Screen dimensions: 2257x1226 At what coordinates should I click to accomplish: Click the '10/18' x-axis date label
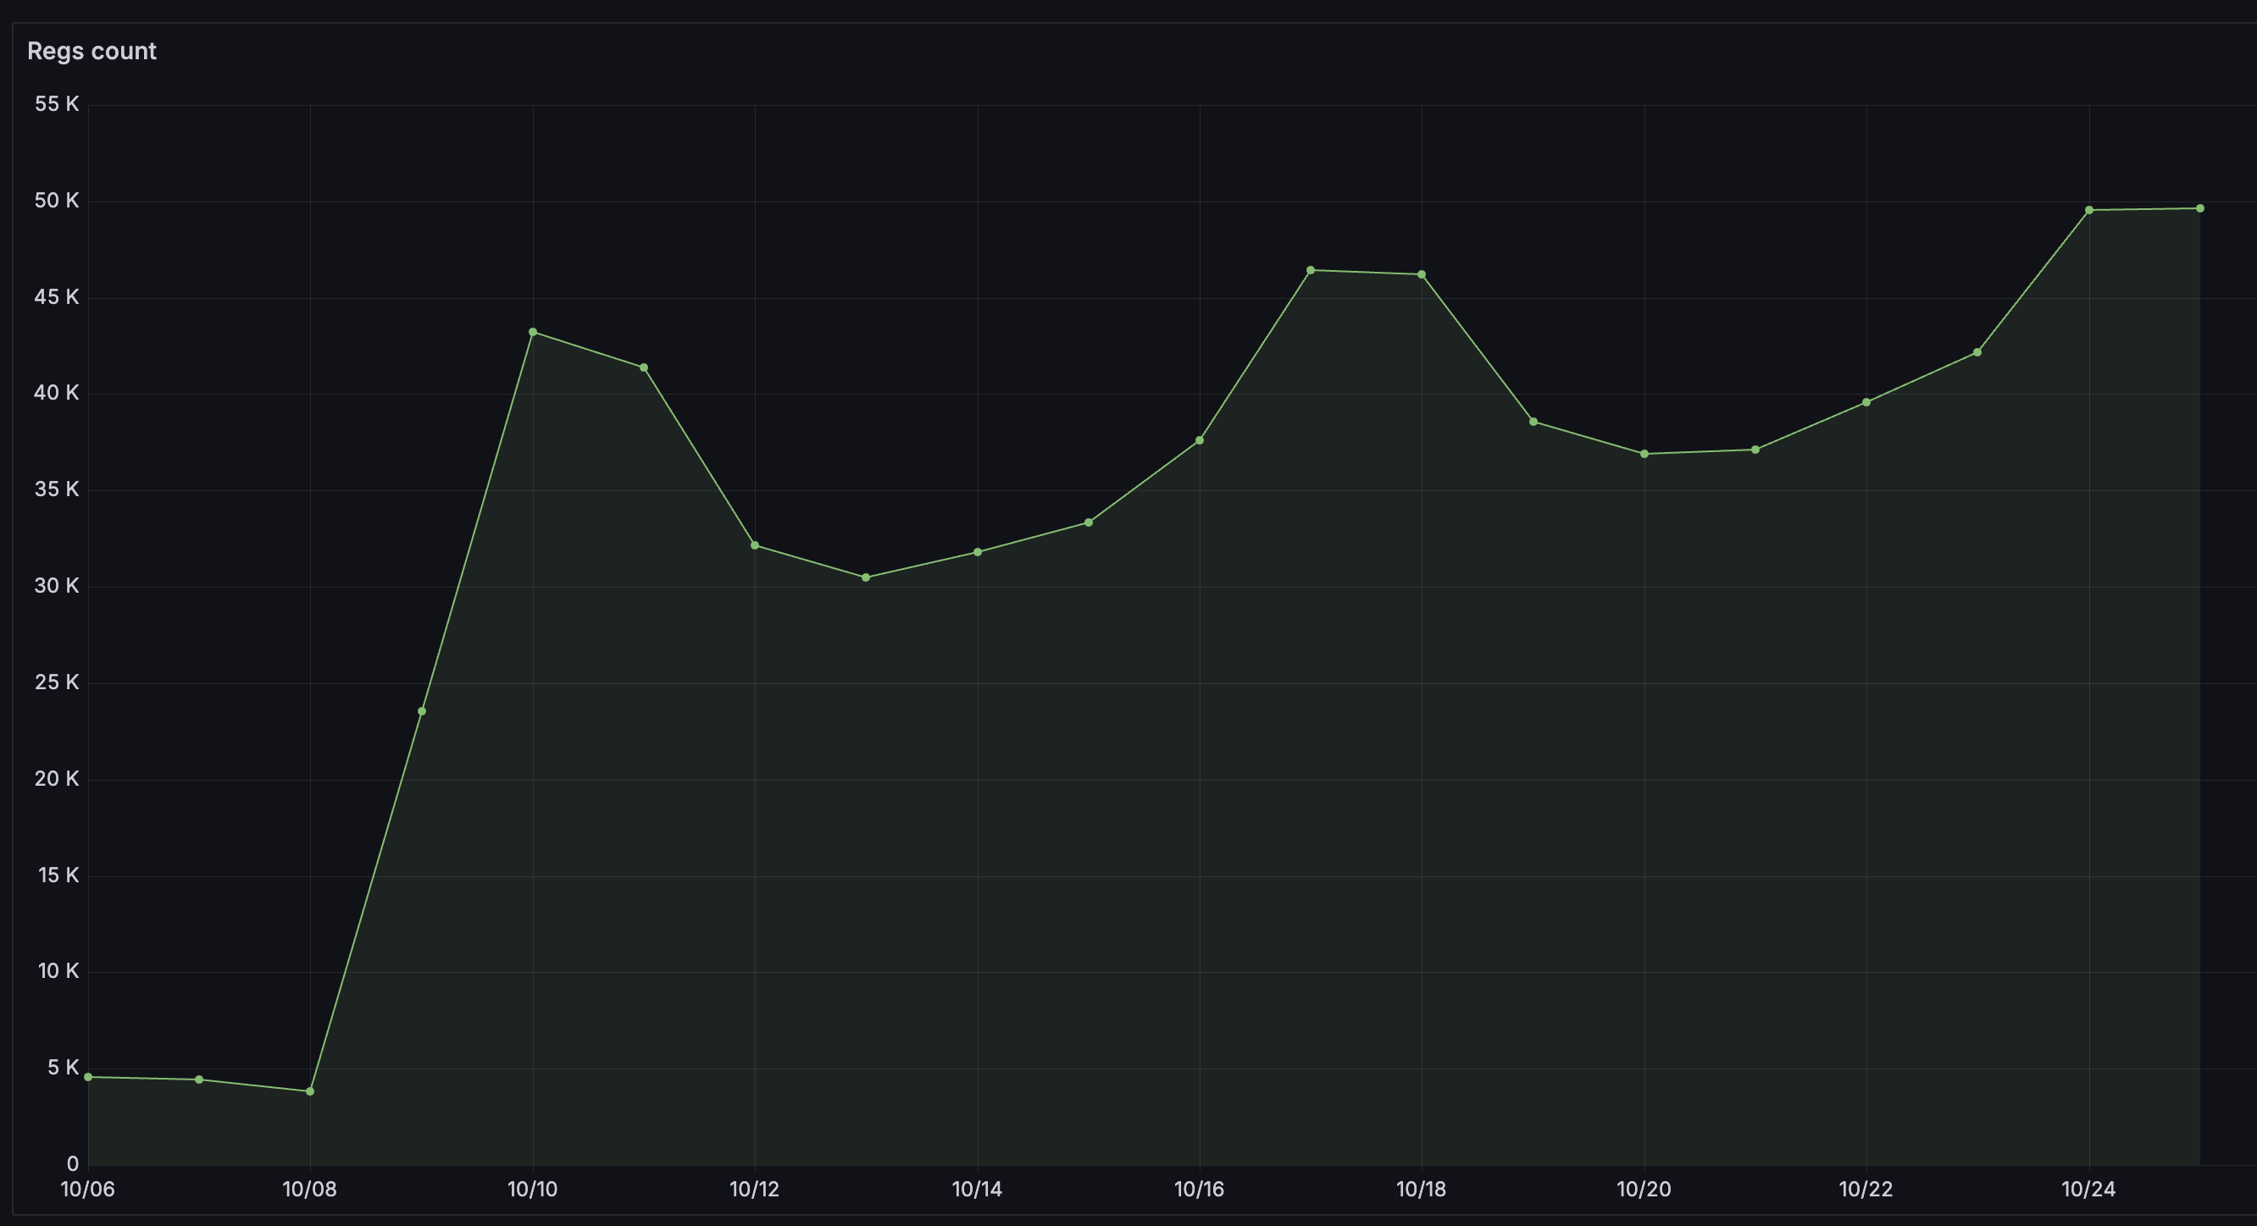click(1421, 1190)
